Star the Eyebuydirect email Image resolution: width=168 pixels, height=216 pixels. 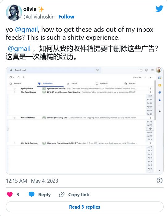14,88
